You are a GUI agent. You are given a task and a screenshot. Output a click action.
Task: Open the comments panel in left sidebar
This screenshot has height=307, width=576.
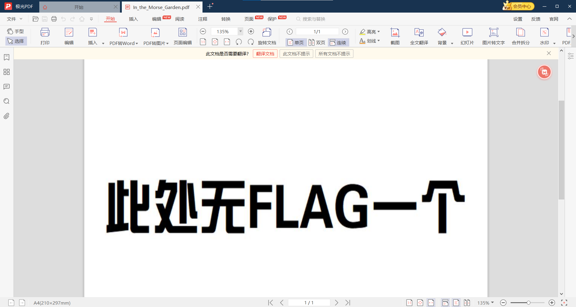click(7, 87)
